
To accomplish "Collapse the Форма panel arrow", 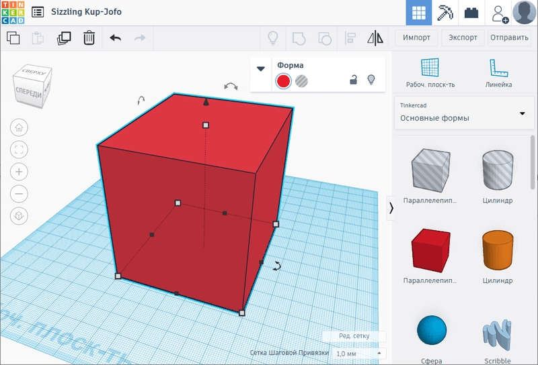I will click(x=261, y=68).
